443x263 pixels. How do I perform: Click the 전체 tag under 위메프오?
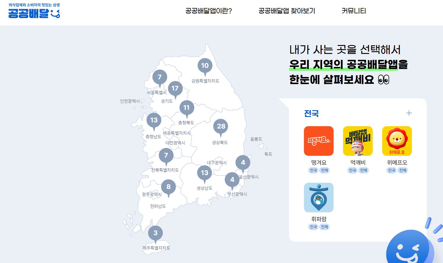pyautogui.click(x=403, y=170)
